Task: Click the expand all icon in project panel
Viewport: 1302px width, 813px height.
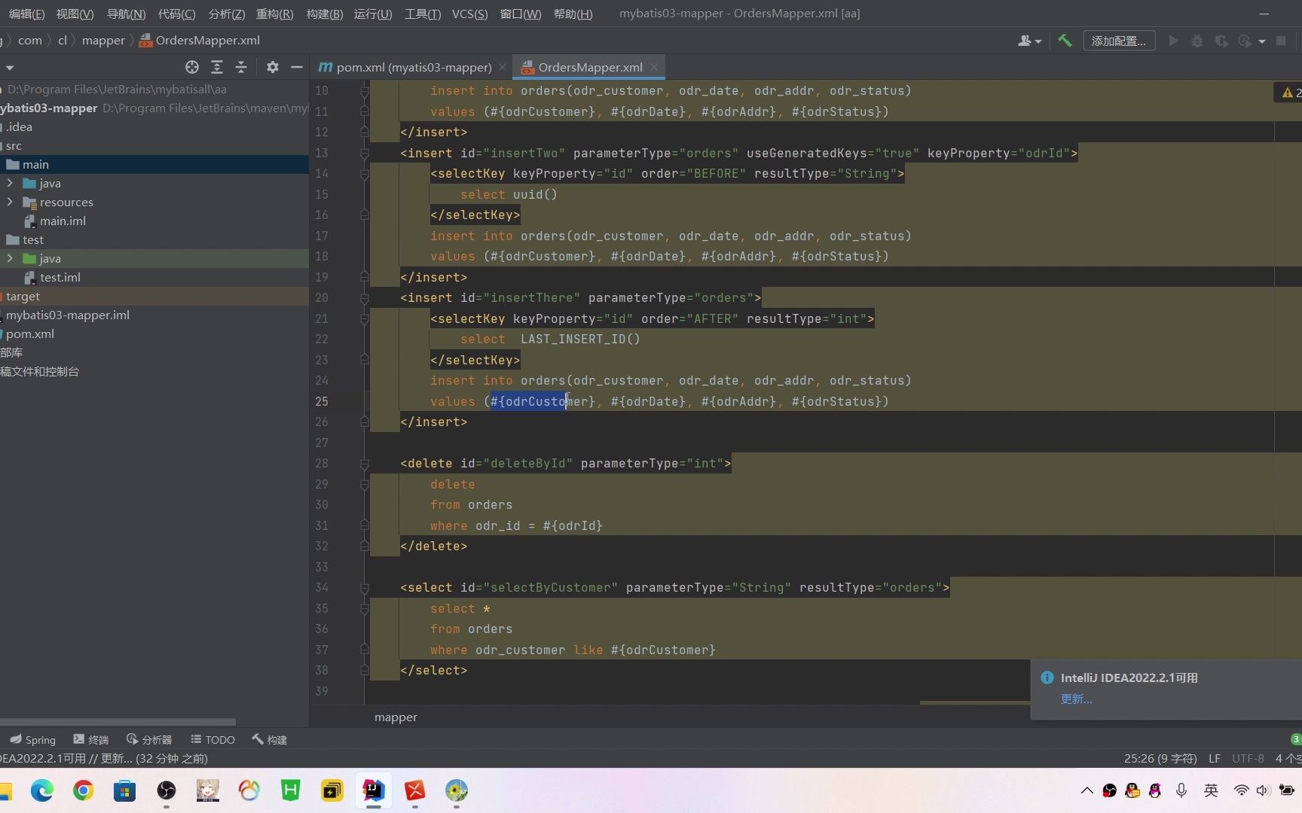Action: [x=217, y=67]
